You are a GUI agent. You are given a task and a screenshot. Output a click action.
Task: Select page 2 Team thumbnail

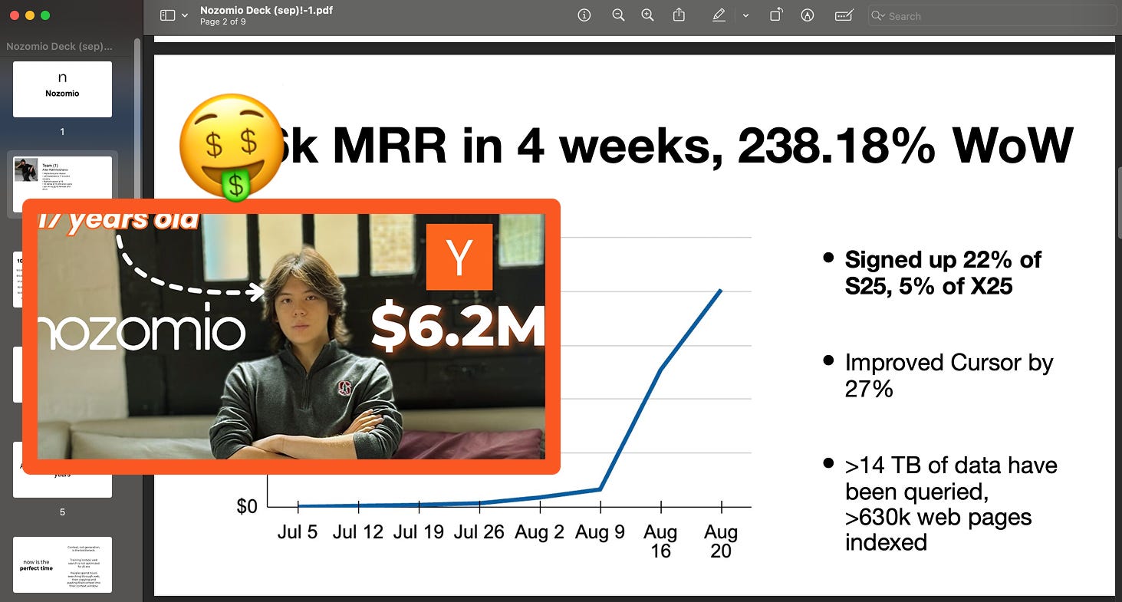pos(62,185)
